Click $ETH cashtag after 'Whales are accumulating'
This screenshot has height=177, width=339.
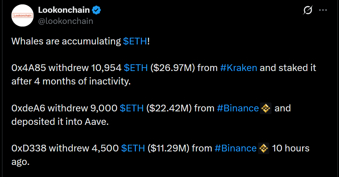coord(135,41)
